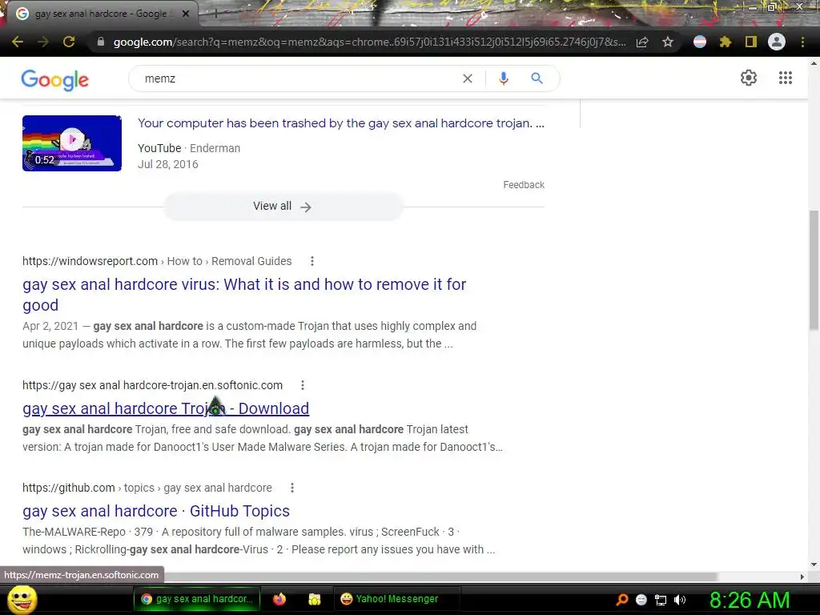Bookmark this page with the star icon
This screenshot has width=820, height=615.
[668, 42]
